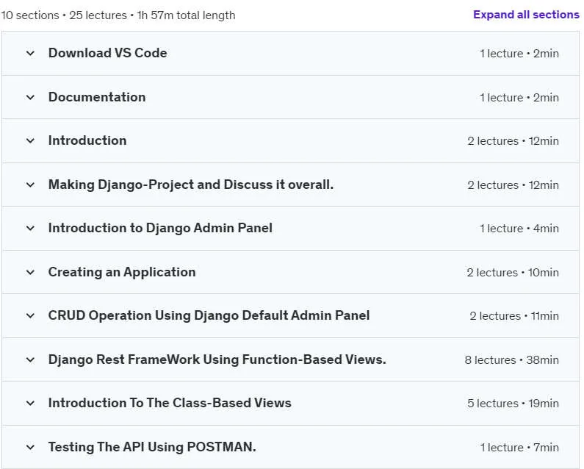The width and height of the screenshot is (584, 469).
Task: Click the Expand all sections link
Action: 526,15
